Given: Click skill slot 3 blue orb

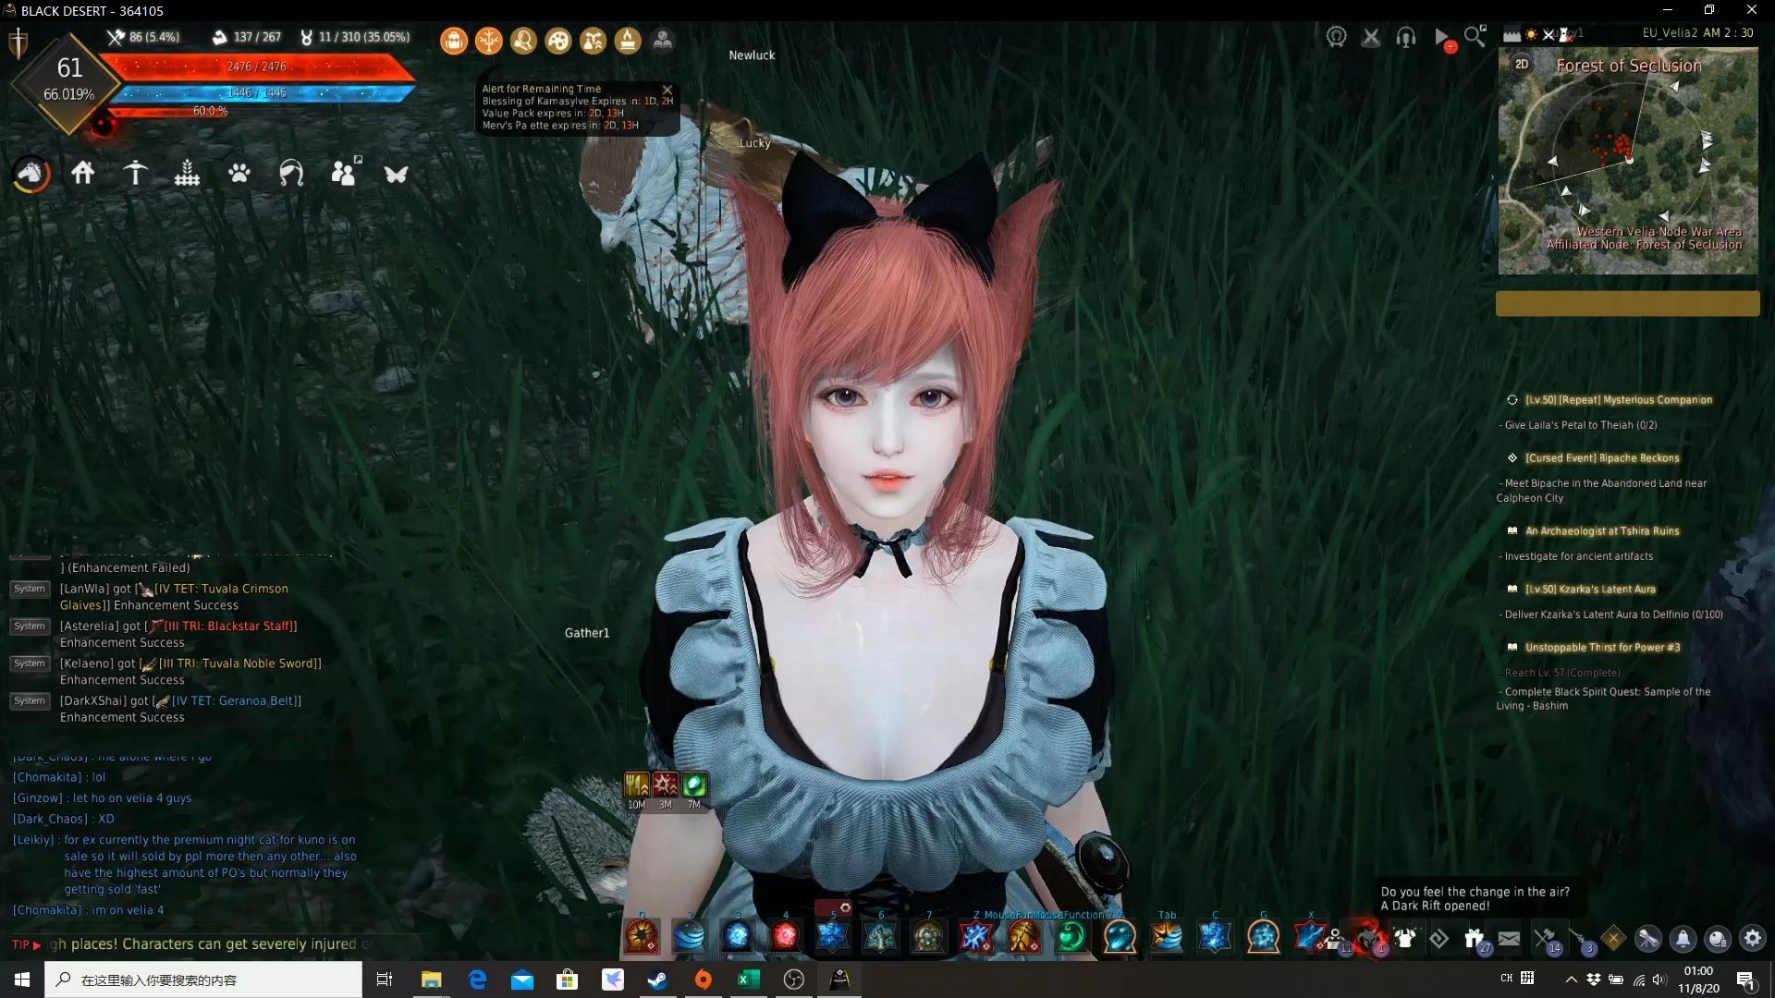Looking at the screenshot, I should tap(738, 936).
